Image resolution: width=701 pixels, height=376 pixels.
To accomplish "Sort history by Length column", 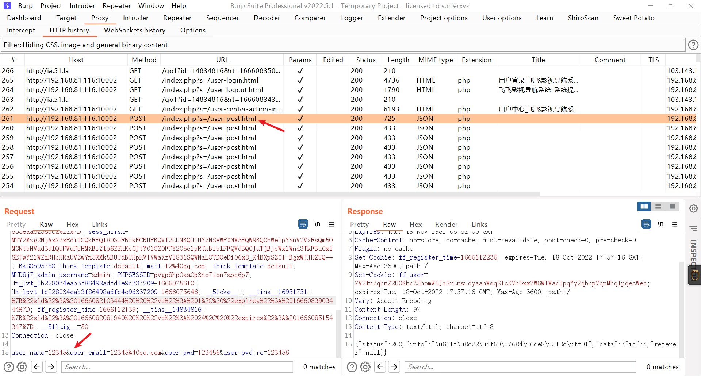I will (398, 60).
